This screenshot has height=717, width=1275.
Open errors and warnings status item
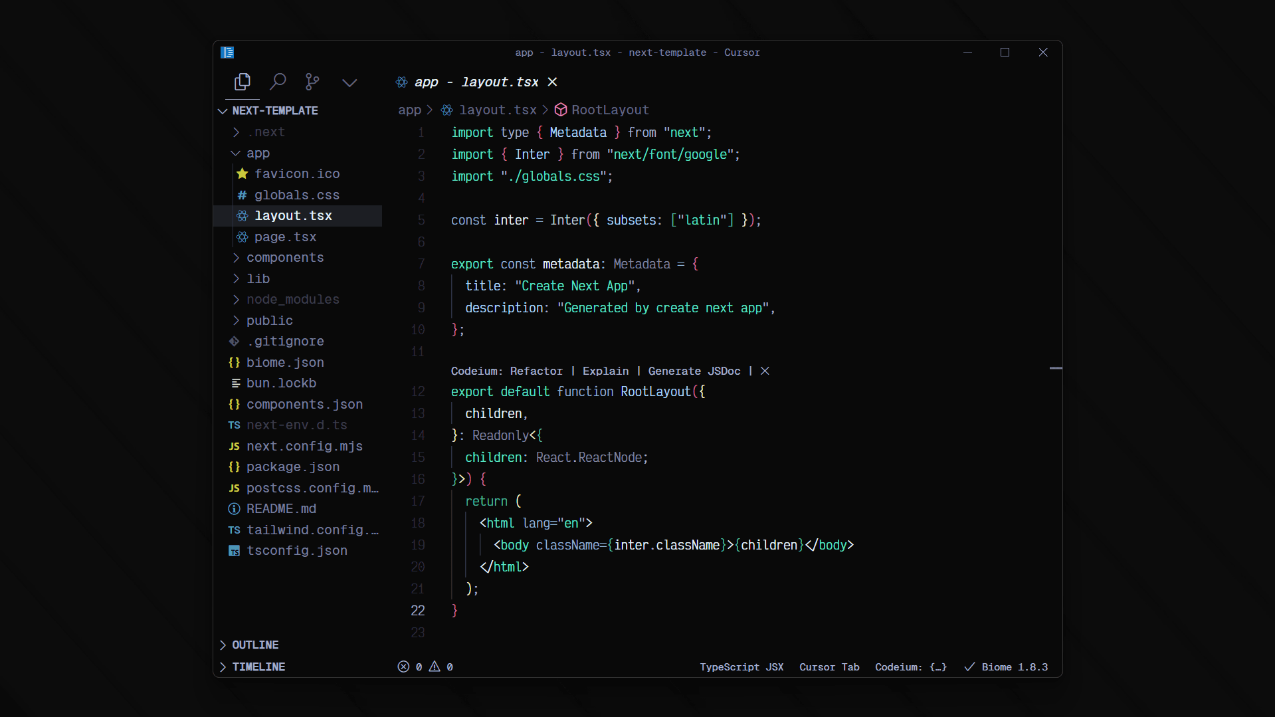[x=425, y=667]
